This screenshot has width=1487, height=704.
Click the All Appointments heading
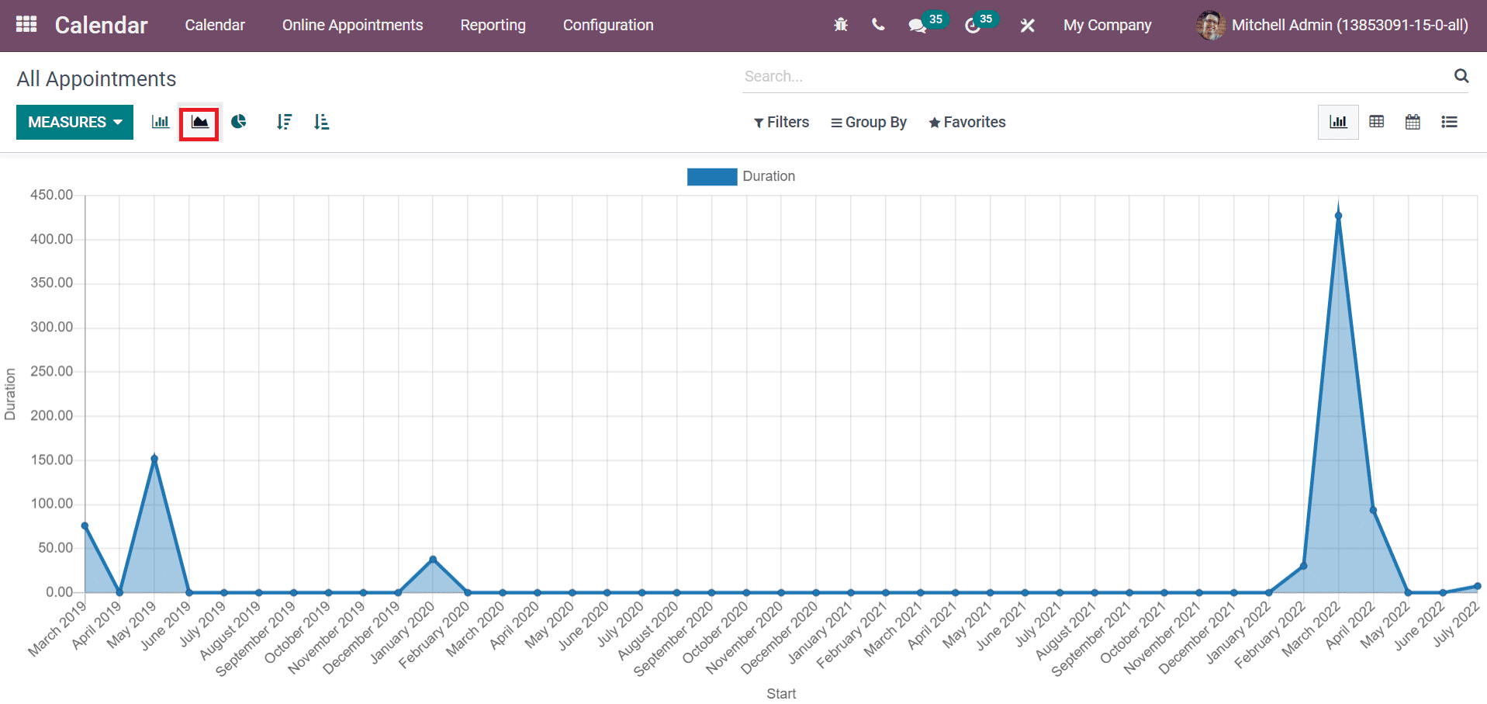pyautogui.click(x=96, y=79)
